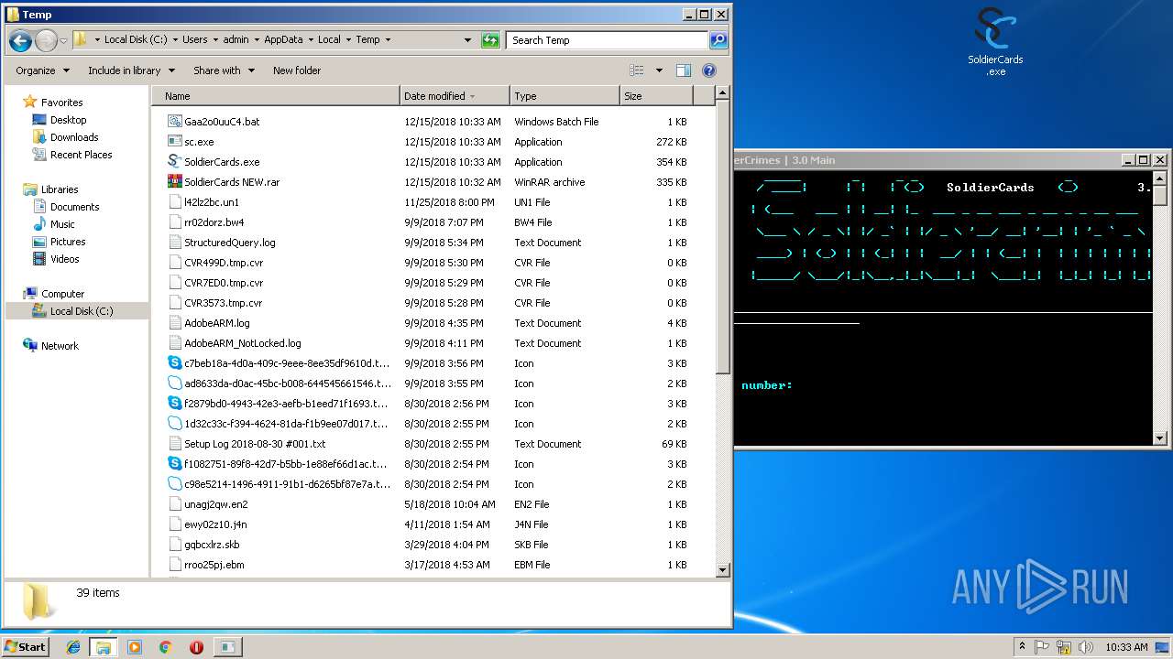Click the Search Temp input box
1173x659 pixels.
point(607,40)
